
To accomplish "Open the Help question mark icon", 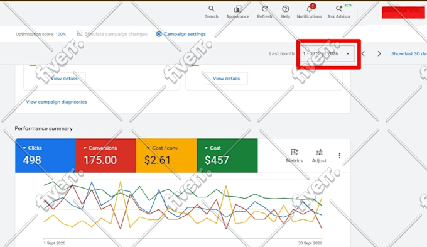I will click(x=285, y=9).
